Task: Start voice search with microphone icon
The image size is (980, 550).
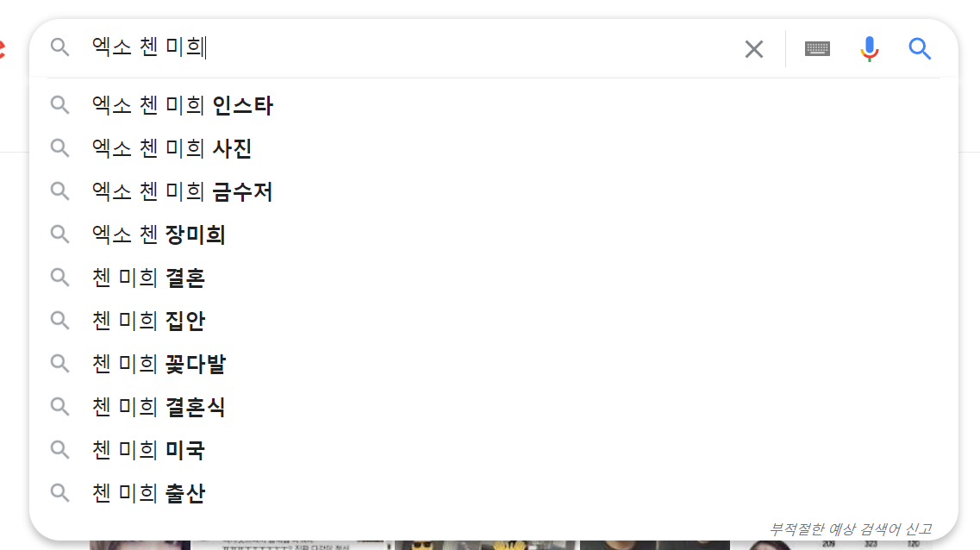Action: click(869, 49)
